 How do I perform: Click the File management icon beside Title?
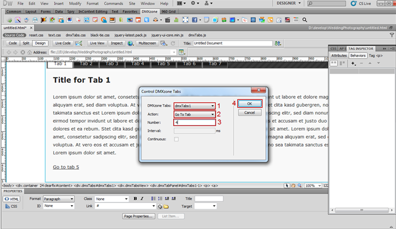pyautogui.click(x=278, y=44)
